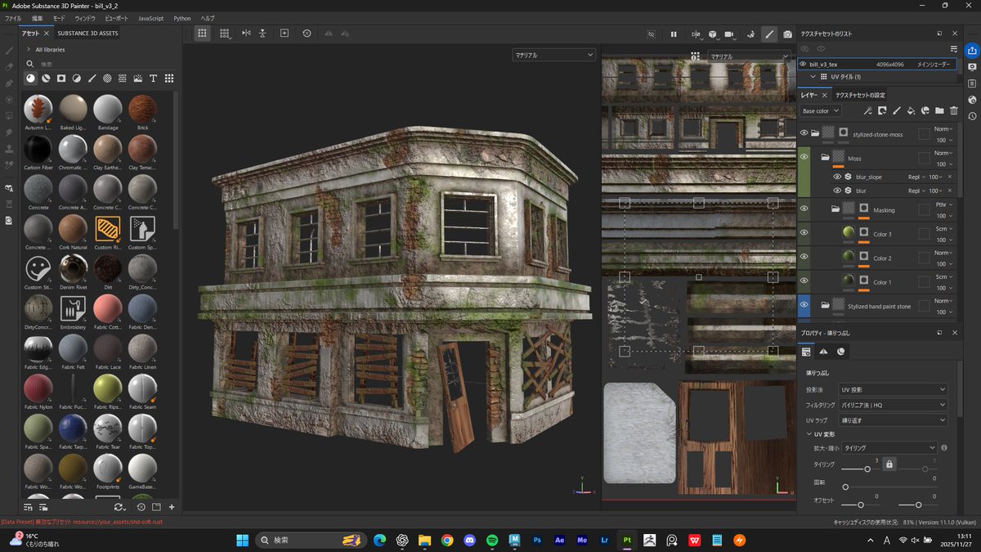Switch to the SUBSTANCE 3D ASSETS tab
The height and width of the screenshot is (552, 981).
(x=87, y=34)
